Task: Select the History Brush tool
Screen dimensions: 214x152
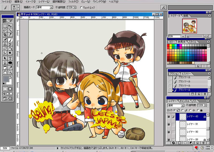Action: pyautogui.click(x=10, y=44)
